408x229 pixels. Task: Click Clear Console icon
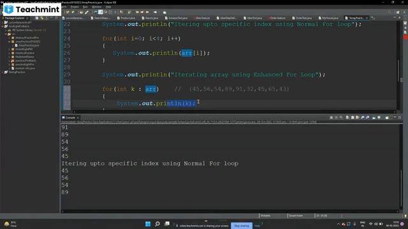tap(347, 118)
